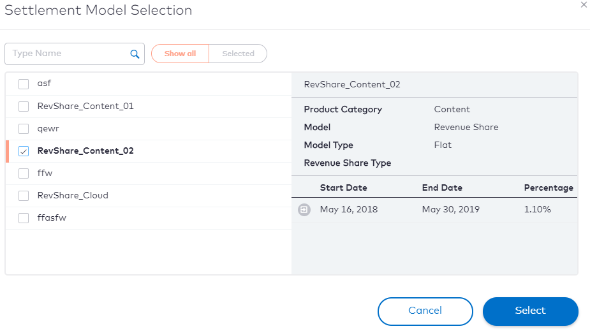This screenshot has width=590, height=331.
Task: Focus the Type Name search field
Action: coord(75,54)
